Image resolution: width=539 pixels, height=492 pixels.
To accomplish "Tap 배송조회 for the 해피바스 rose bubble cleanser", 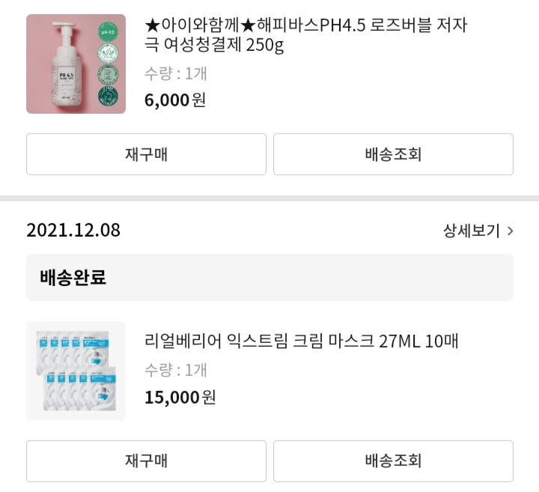I will point(393,154).
